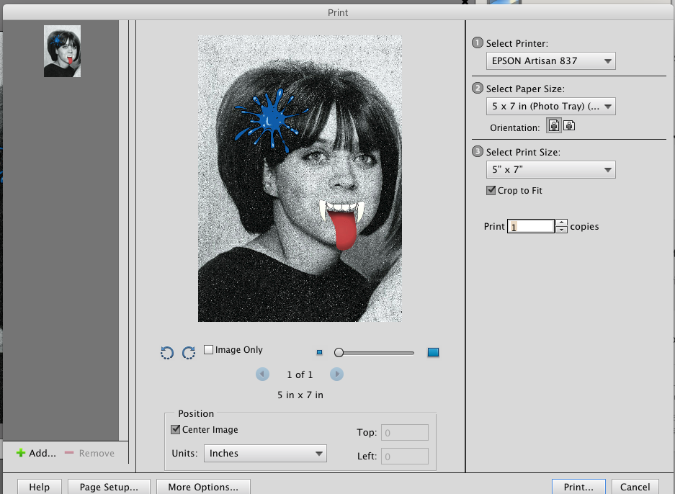Screen dimensions: 675x494
Task: Choose landscape orientation icon
Action: pos(569,125)
